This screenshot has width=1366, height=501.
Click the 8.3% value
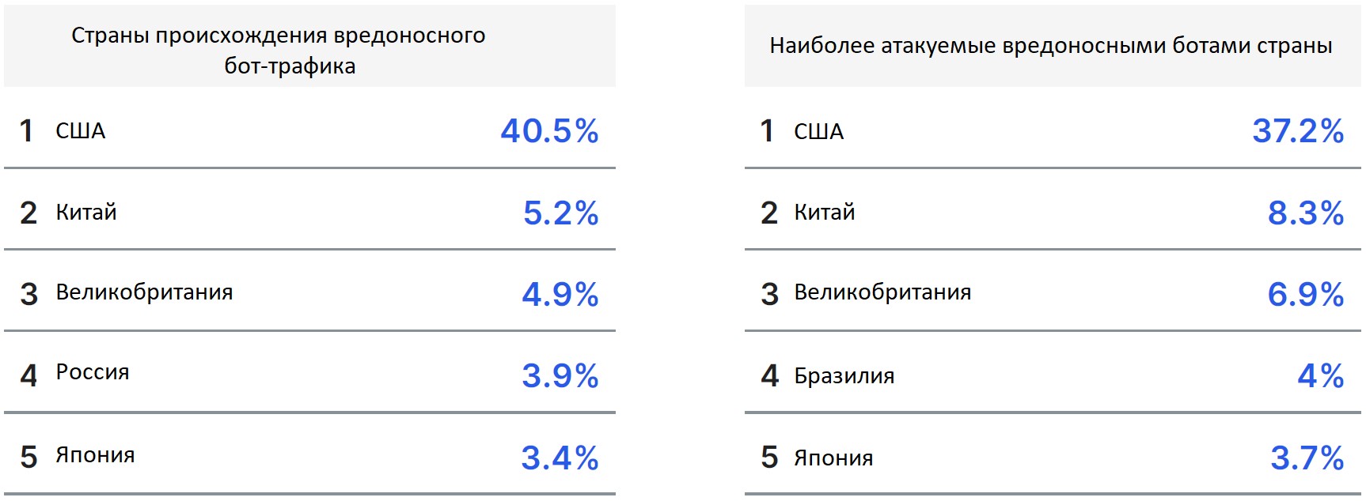tap(1306, 213)
